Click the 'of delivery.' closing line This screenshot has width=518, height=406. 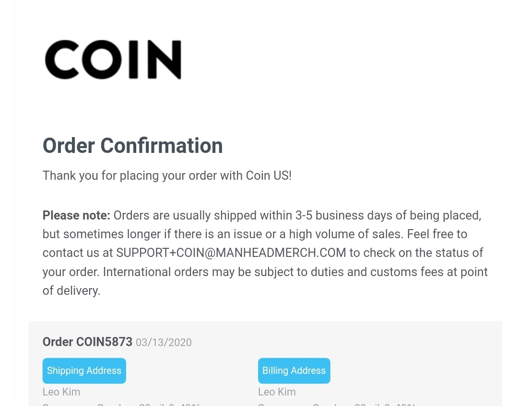tap(71, 290)
